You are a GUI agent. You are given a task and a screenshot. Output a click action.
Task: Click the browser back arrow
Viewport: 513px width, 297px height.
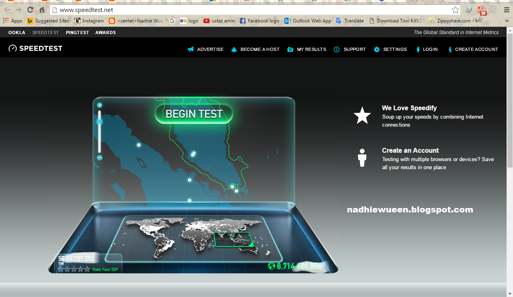(x=7, y=10)
